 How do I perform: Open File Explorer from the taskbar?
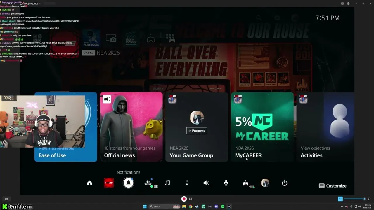tap(184, 206)
